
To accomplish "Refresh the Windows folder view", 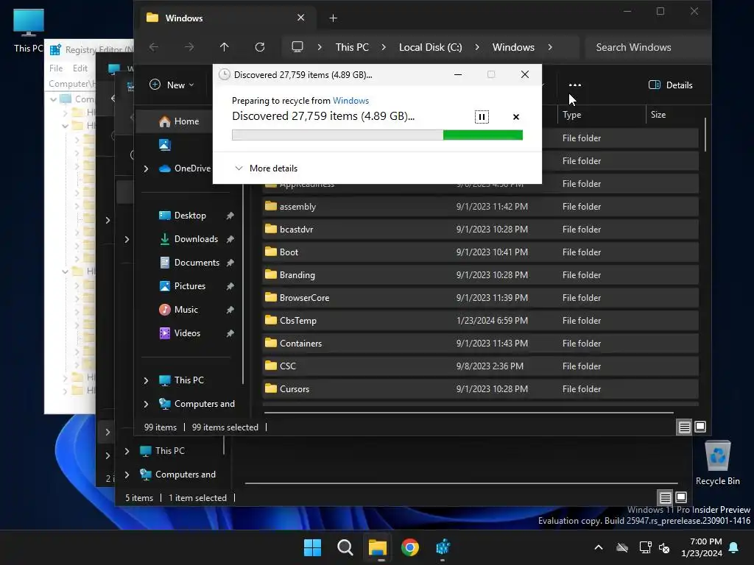I will tap(260, 47).
